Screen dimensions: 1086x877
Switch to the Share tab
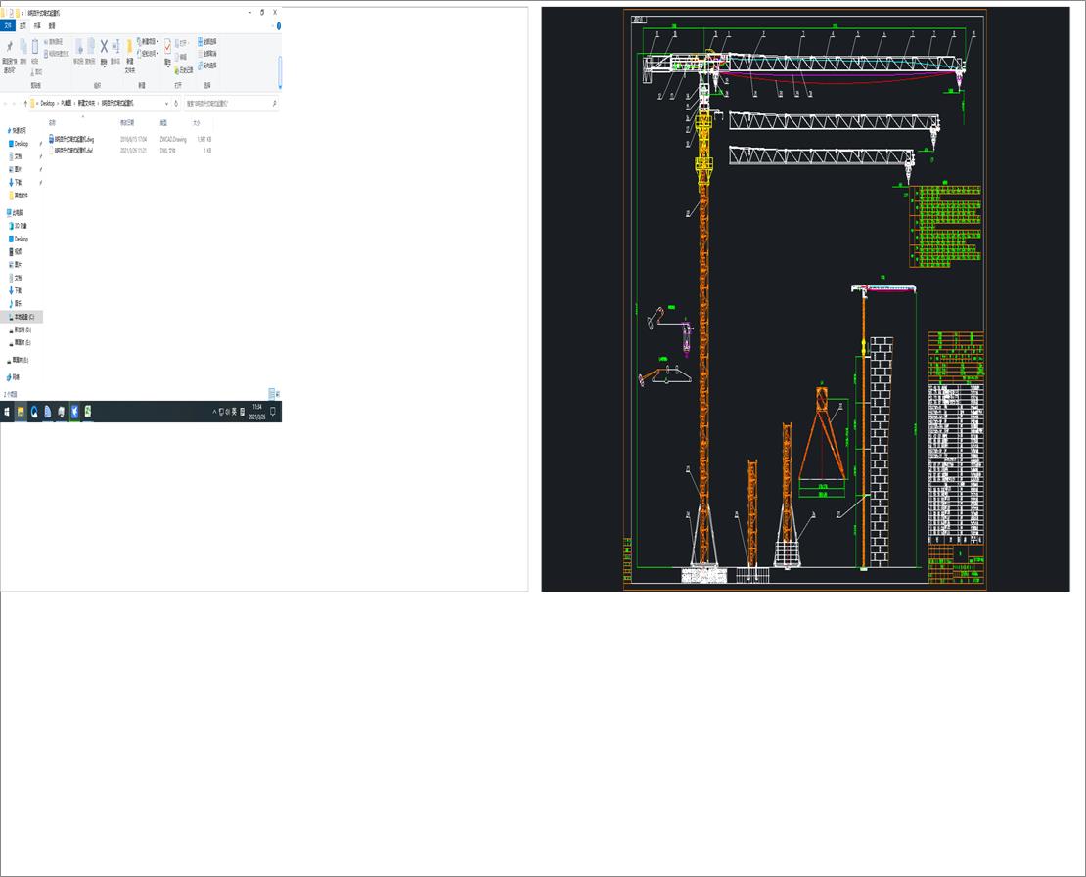37,25
